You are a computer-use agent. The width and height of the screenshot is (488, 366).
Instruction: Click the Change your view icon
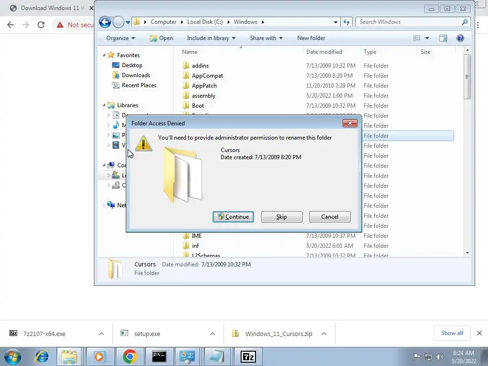417,38
